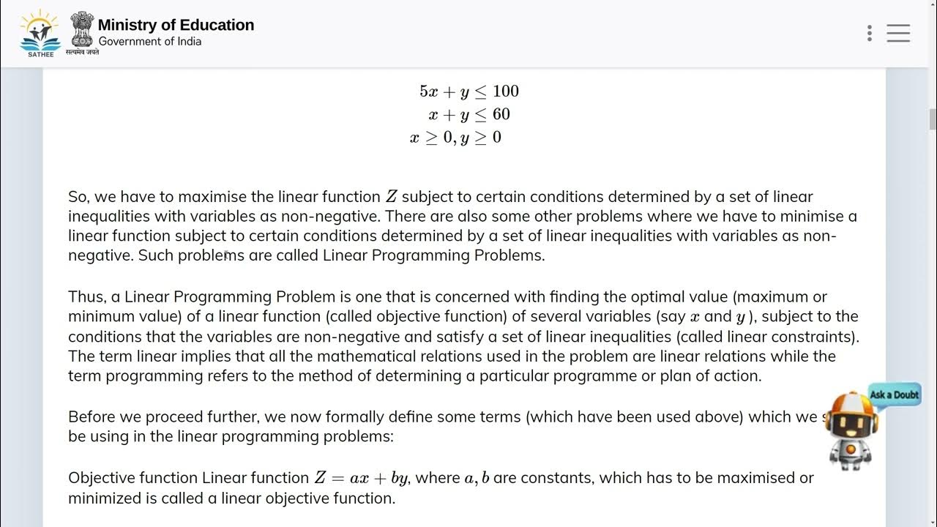
Task: Click the 5x + y ≤ 100 inequality
Action: point(468,91)
